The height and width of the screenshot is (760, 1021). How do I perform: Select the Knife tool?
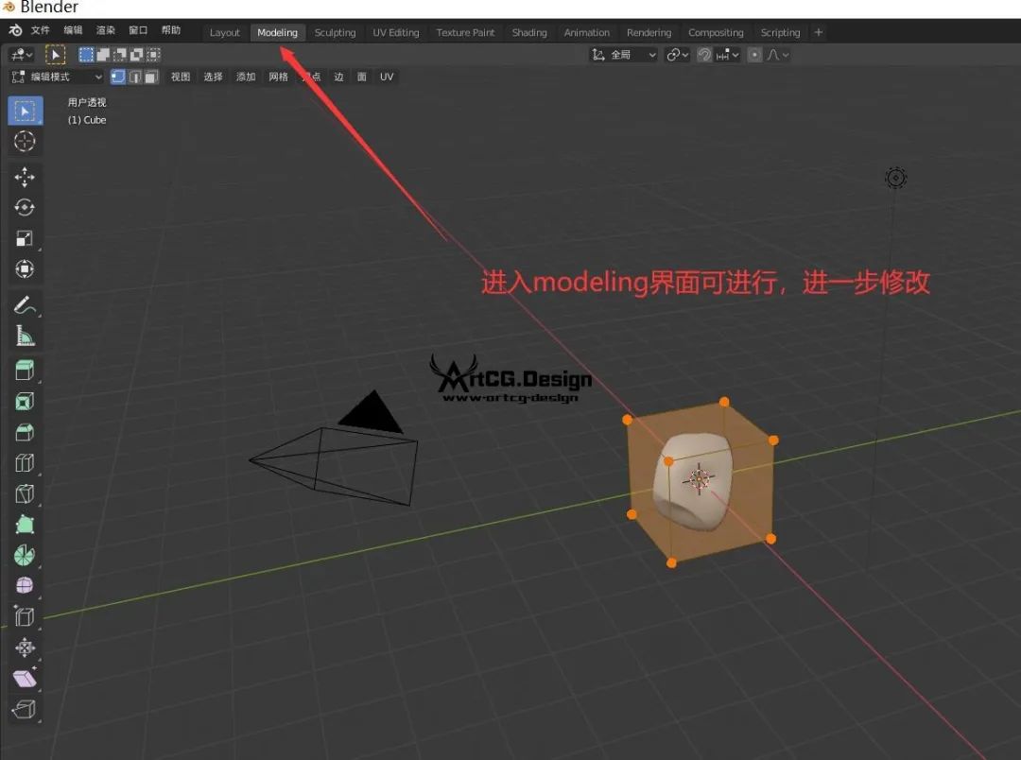(25, 493)
